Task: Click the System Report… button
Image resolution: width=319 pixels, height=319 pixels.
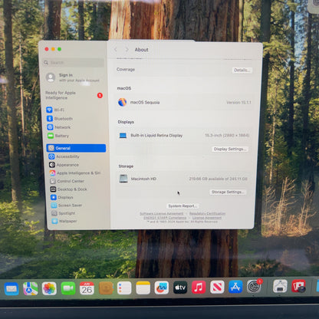Action: tap(183, 206)
